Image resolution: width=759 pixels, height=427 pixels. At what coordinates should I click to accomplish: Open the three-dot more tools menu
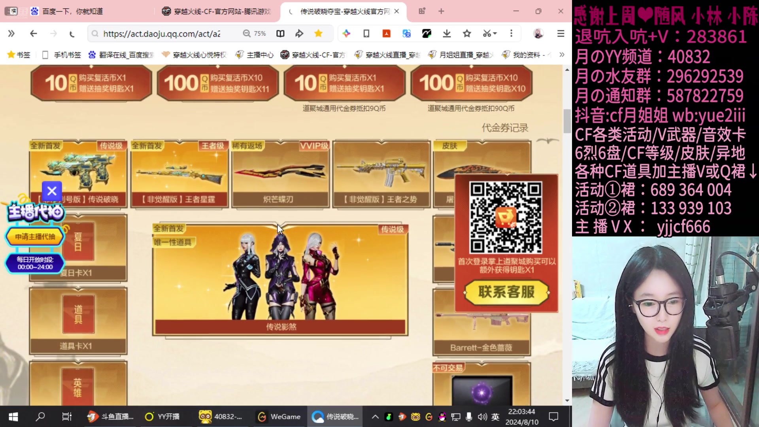pyautogui.click(x=511, y=34)
